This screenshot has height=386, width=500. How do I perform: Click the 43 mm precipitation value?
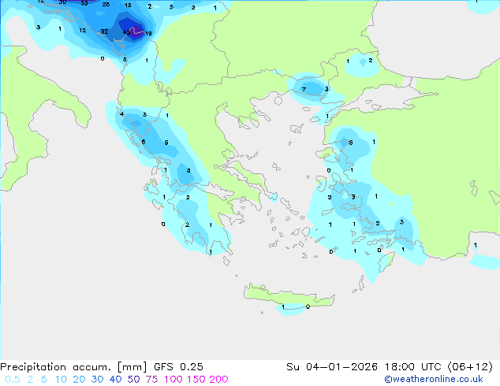point(126,32)
